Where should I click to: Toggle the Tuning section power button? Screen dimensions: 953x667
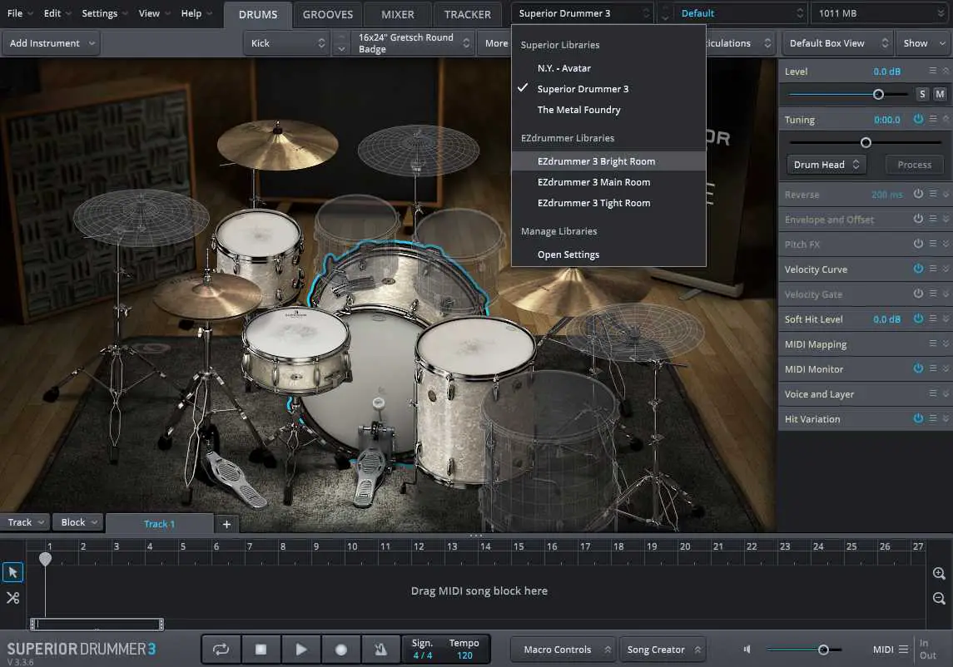[916, 119]
